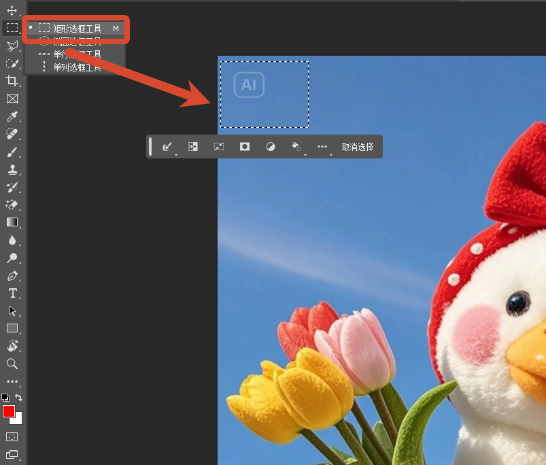Select the Move tool
This screenshot has width=546, height=465.
[12, 10]
